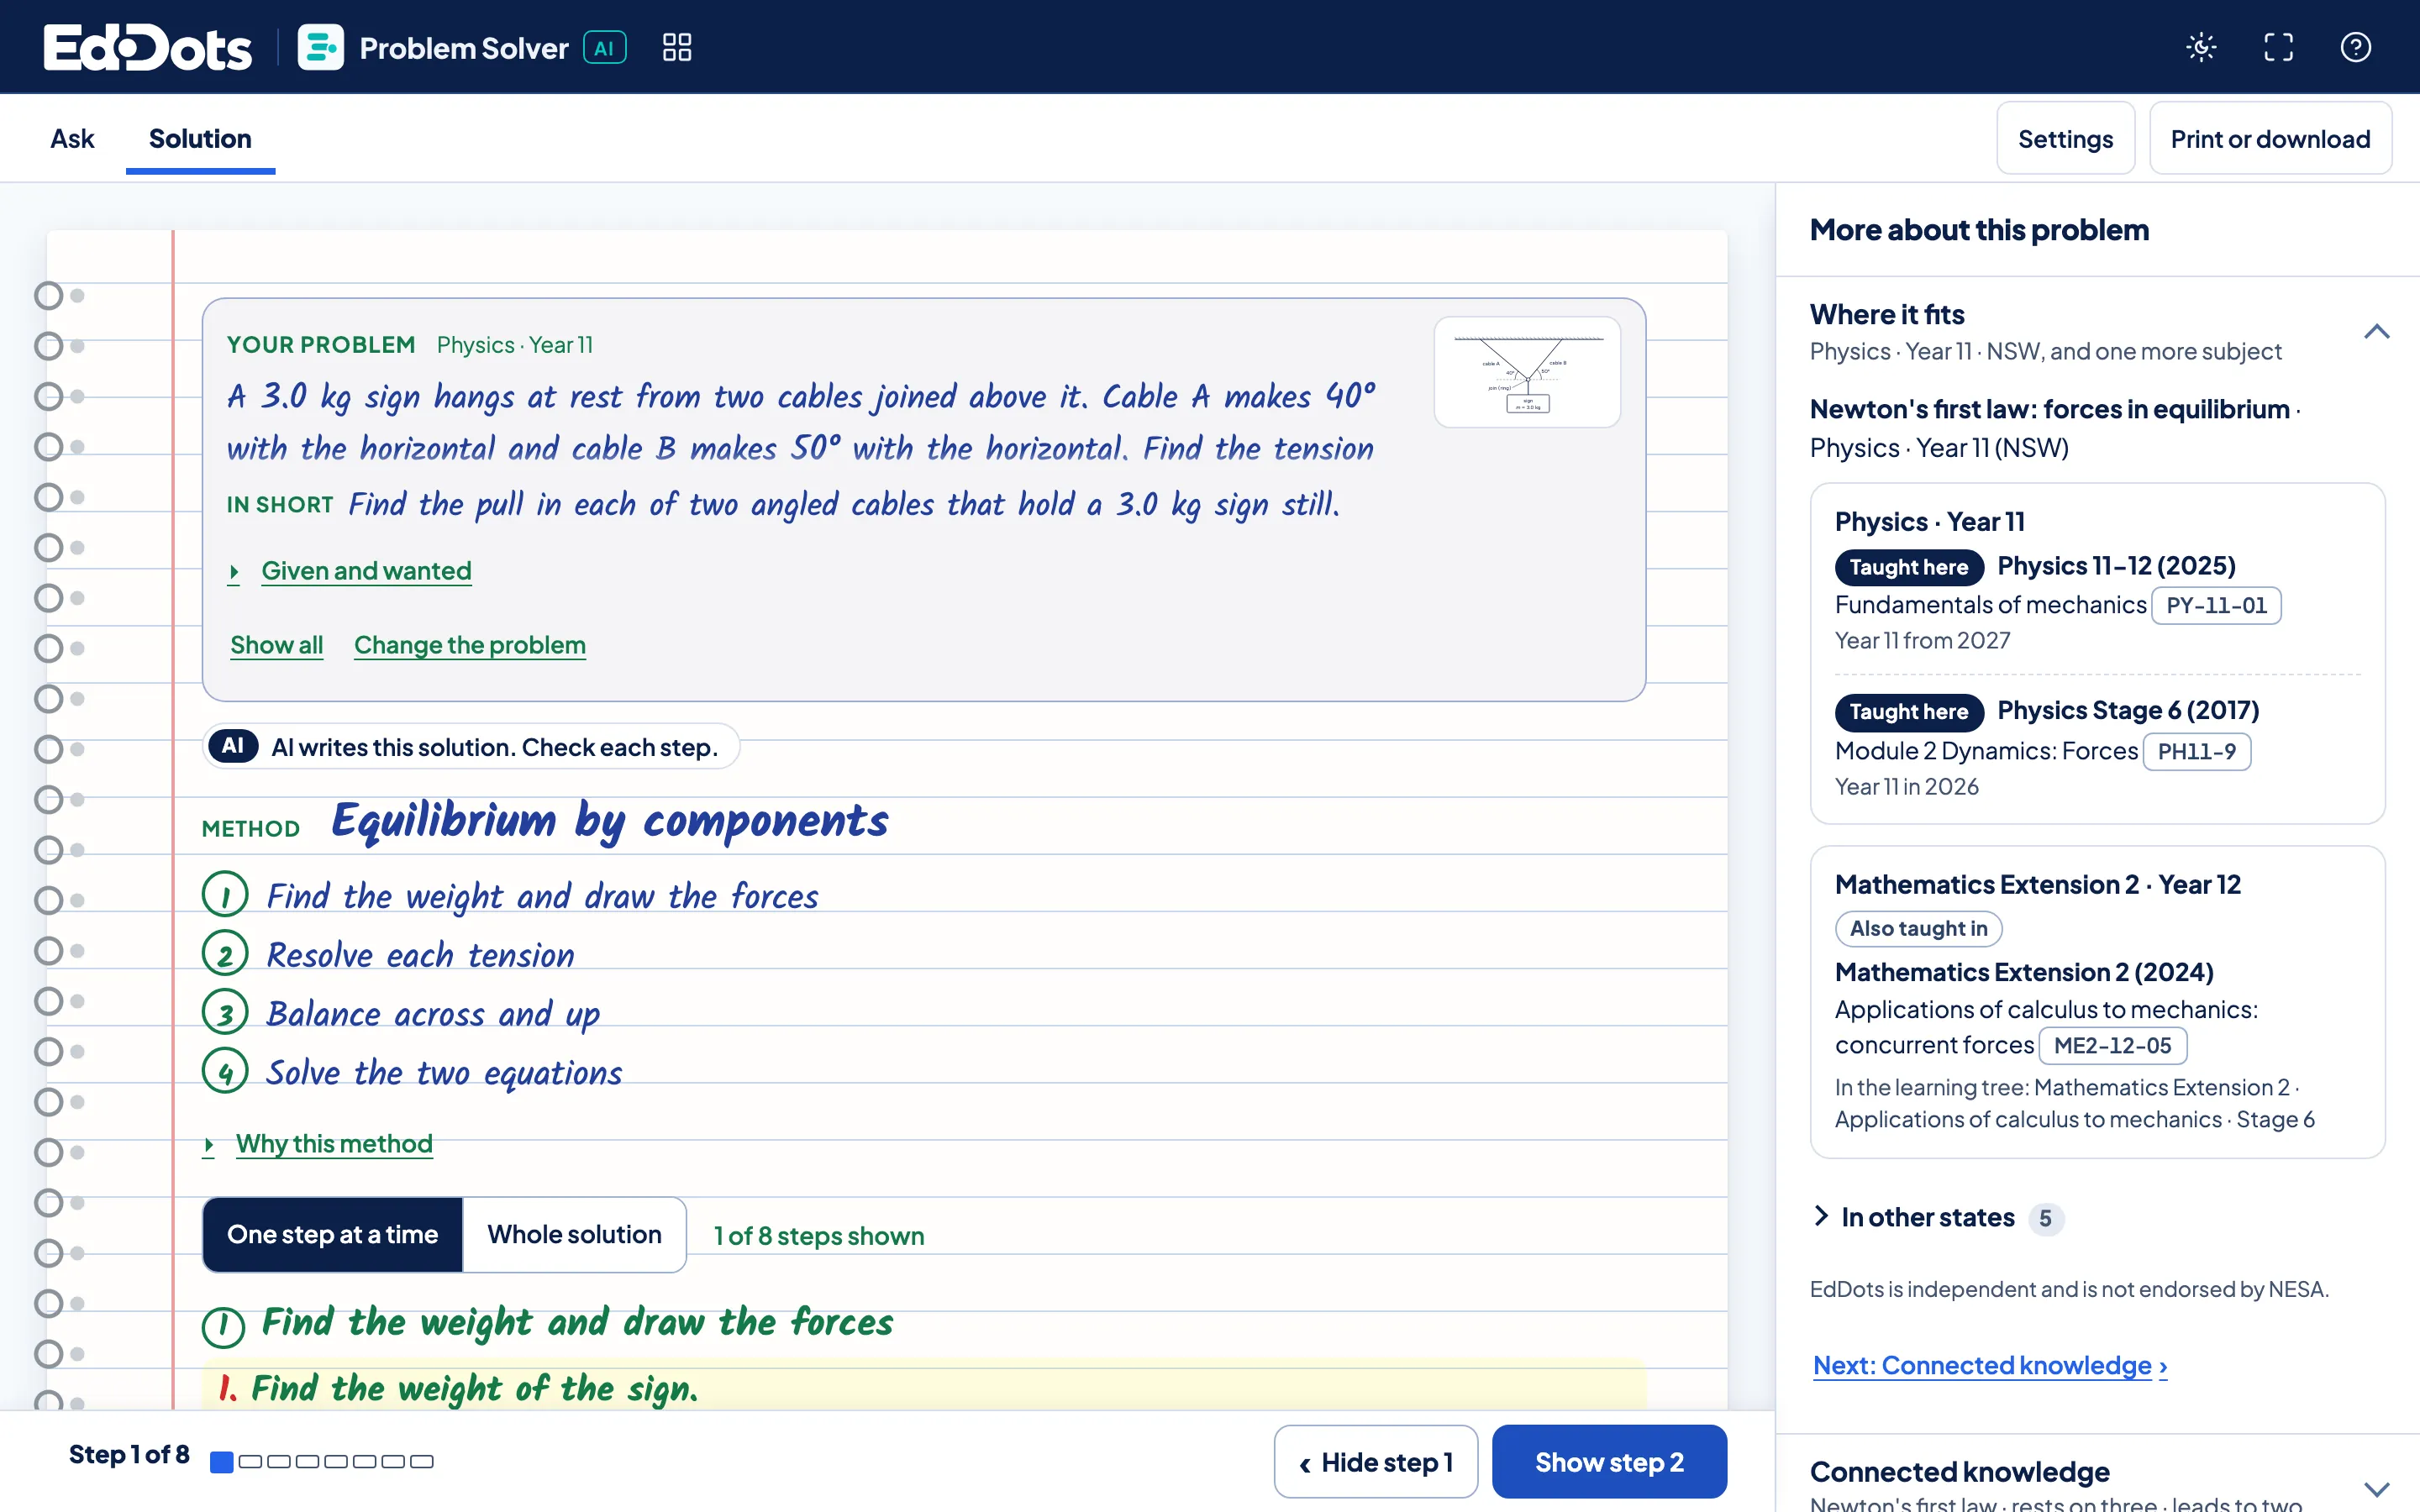Open Settings

(x=2065, y=139)
